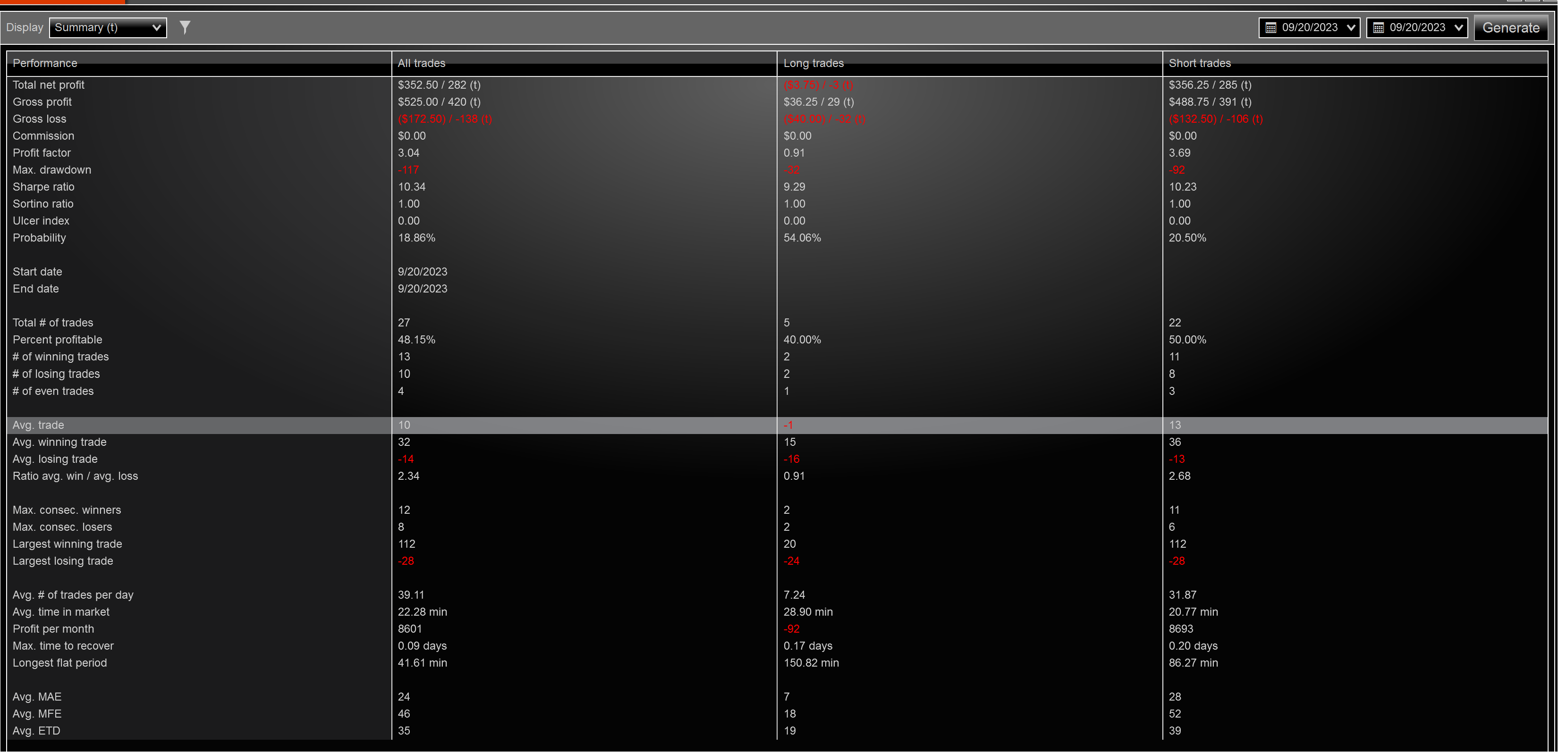Viewport: 1558px width, 752px height.
Task: Click the End date row label
Action: [x=36, y=289]
